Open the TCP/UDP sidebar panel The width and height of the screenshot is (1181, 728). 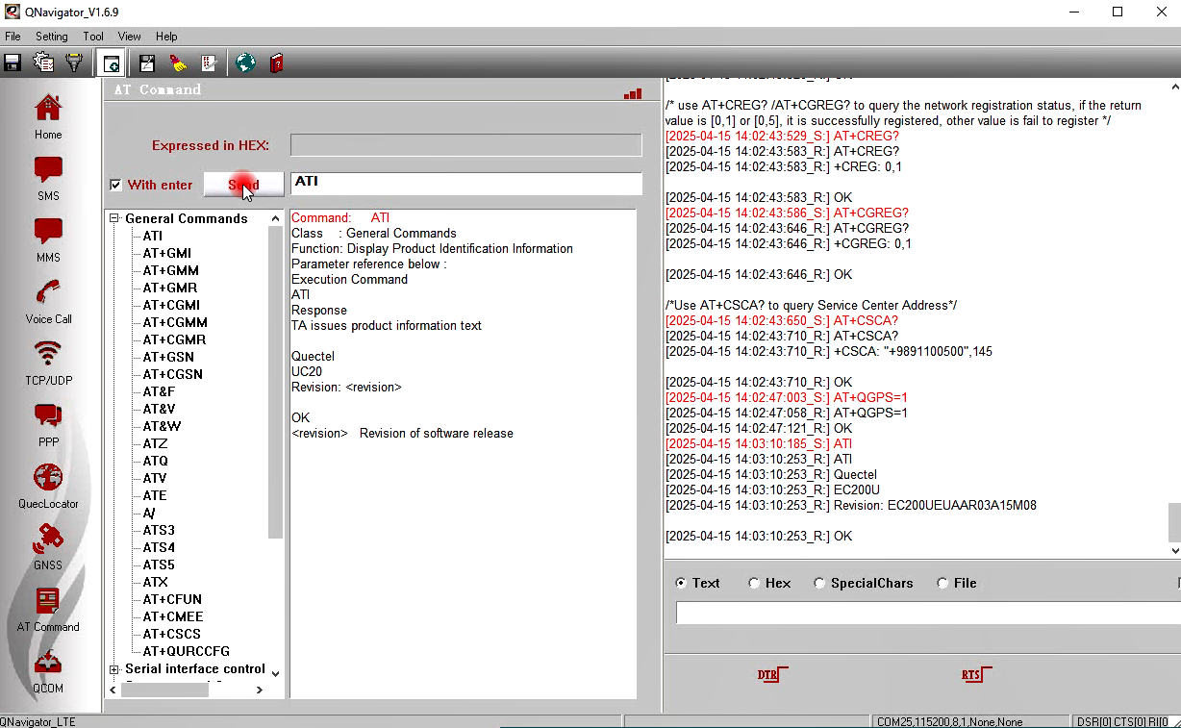pyautogui.click(x=48, y=364)
